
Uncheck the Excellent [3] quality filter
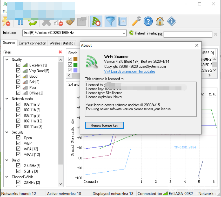18,65
